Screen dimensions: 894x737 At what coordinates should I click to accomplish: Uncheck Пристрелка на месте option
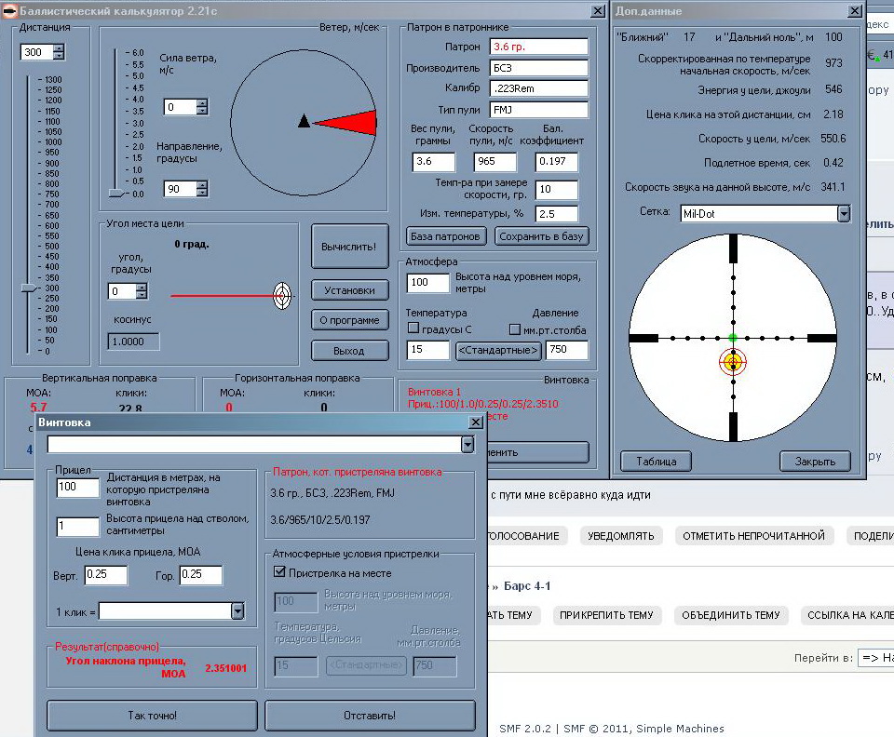279,572
